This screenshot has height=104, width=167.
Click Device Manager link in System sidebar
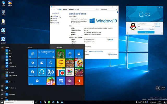[x=55, y=16]
